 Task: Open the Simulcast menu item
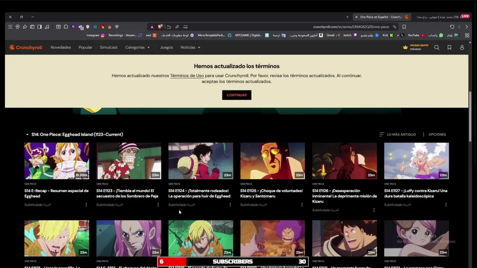tap(108, 47)
